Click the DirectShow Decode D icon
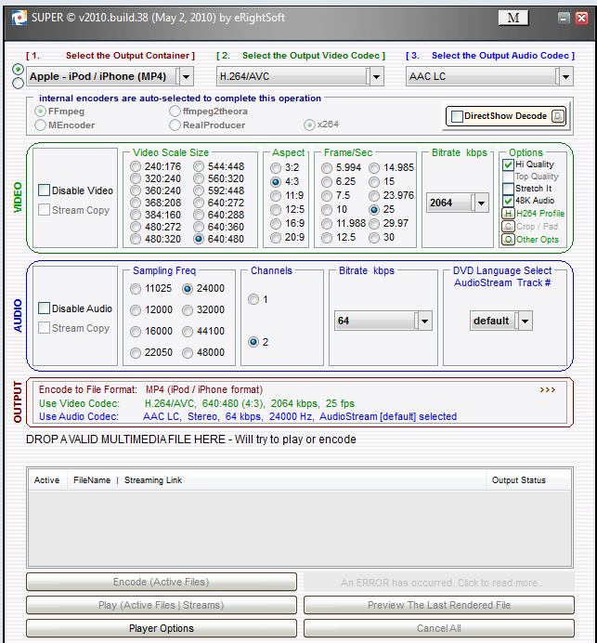The height and width of the screenshot is (643, 597). tap(558, 116)
